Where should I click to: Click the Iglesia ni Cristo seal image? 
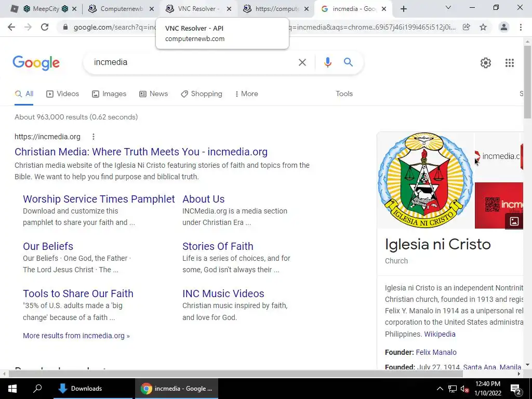[425, 180]
